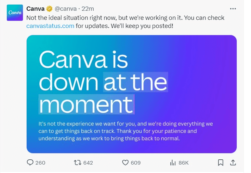Click the 609 likes count
The width and height of the screenshot is (251, 173).
(x=136, y=163)
